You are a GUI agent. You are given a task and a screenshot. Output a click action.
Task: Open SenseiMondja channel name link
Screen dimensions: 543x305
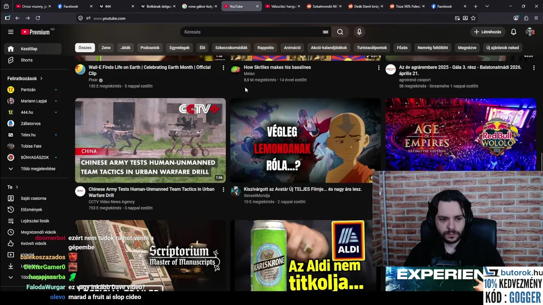coord(257,196)
